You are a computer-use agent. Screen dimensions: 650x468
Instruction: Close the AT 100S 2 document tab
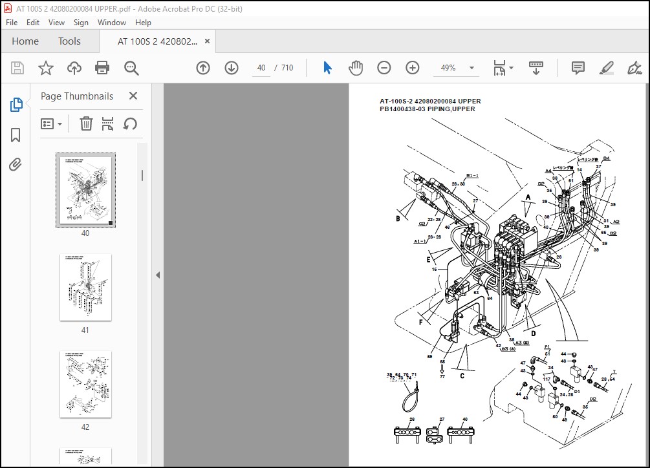207,41
